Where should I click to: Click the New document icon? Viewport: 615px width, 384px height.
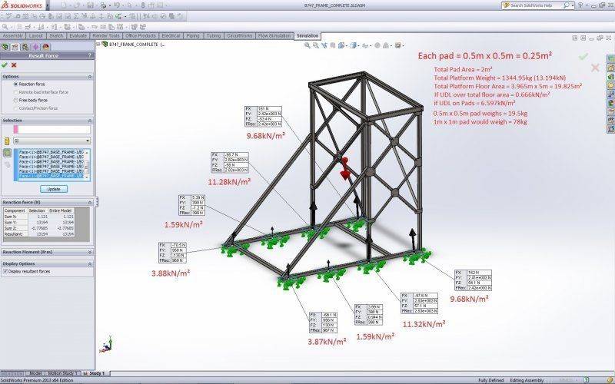click(x=64, y=5)
